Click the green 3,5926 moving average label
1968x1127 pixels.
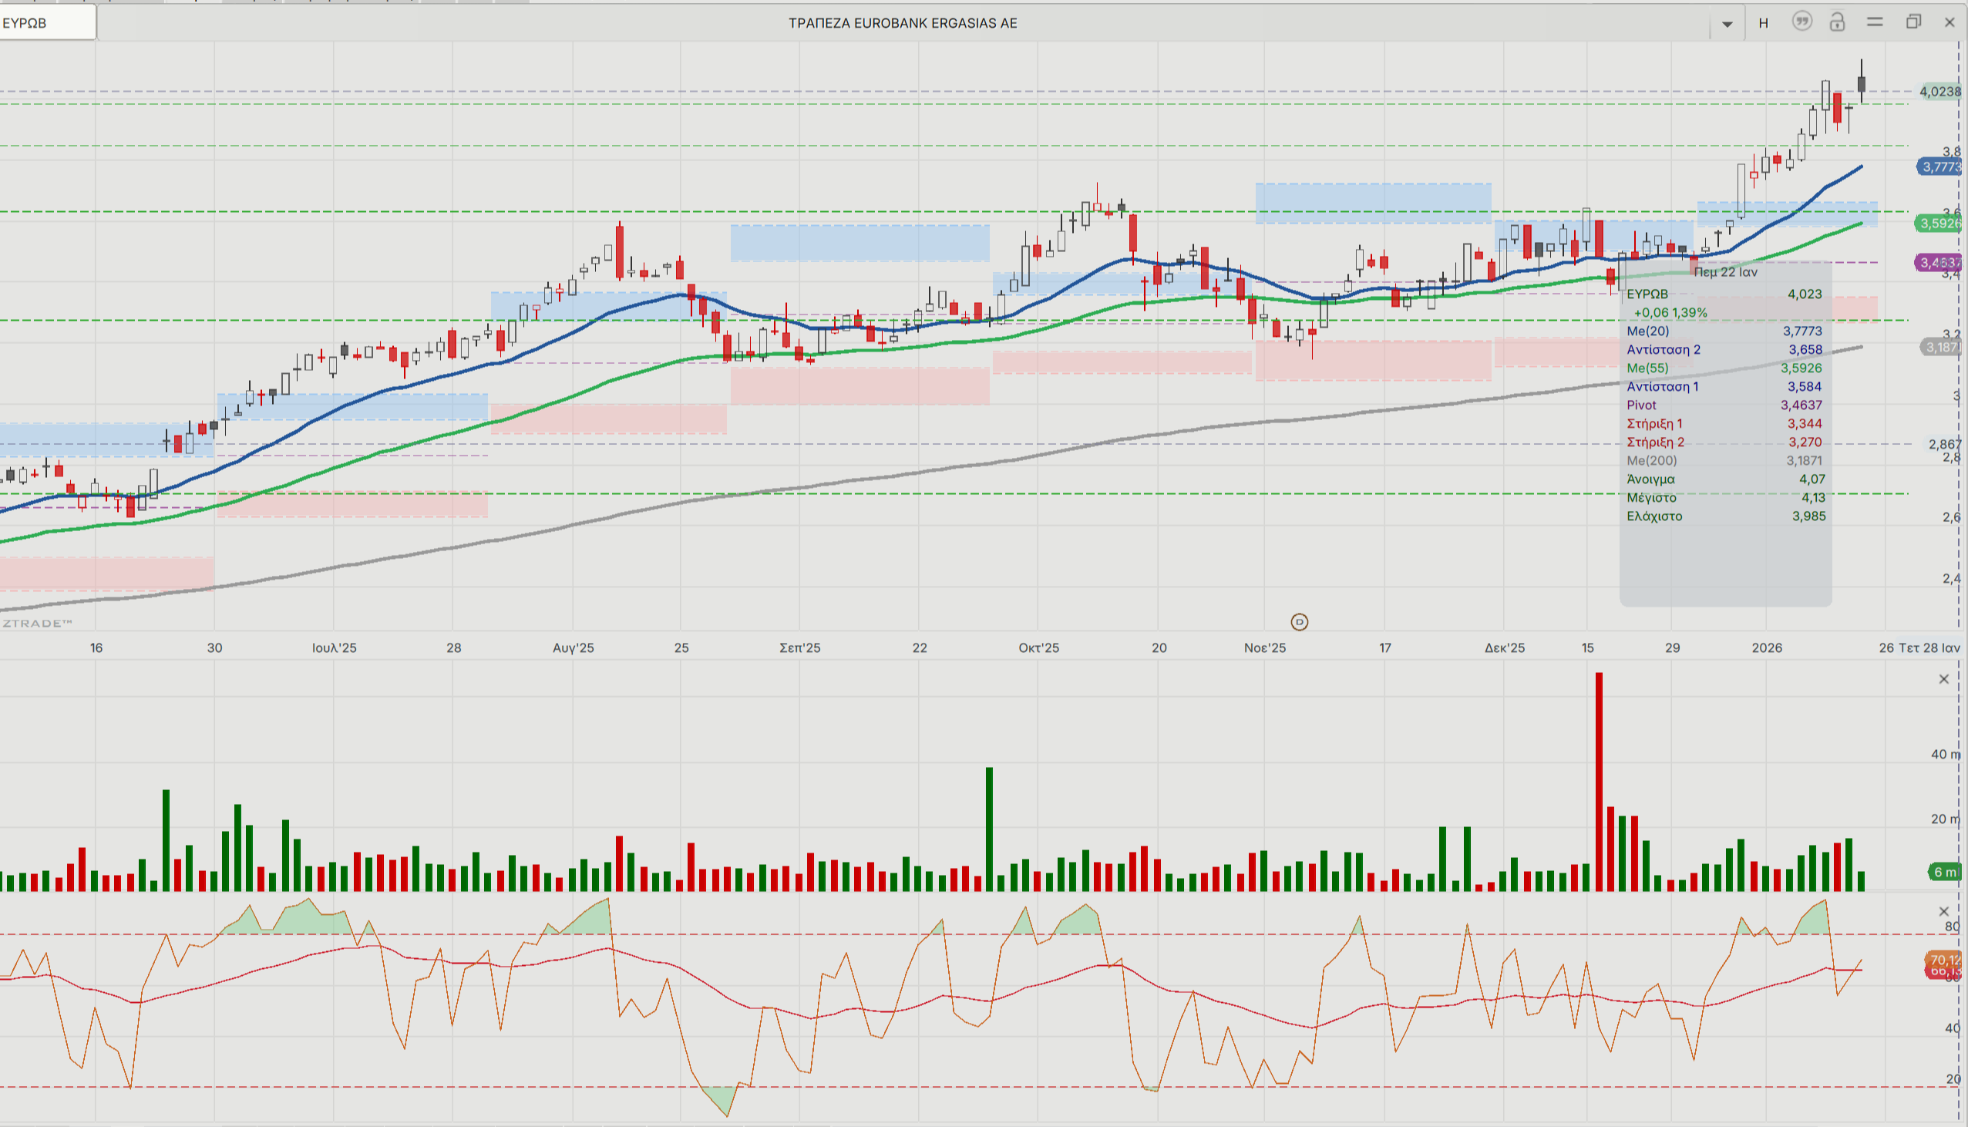(1940, 224)
